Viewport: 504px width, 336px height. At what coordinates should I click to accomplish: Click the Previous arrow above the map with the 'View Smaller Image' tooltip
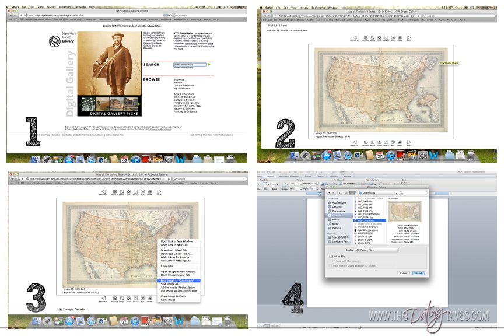coord(355,37)
